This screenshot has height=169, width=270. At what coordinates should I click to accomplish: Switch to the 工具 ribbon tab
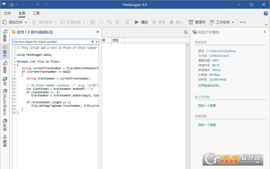pos(36,14)
